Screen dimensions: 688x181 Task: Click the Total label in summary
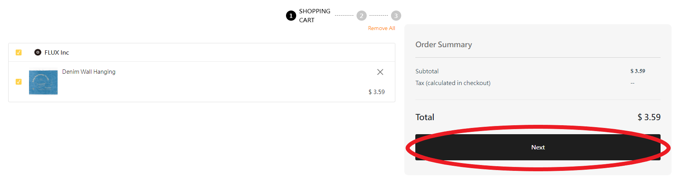click(x=425, y=117)
